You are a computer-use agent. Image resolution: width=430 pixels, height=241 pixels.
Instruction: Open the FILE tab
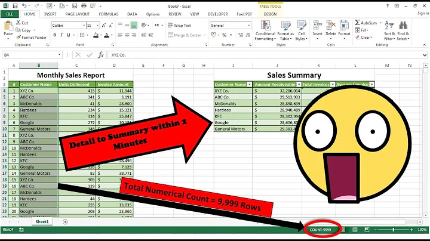click(10, 14)
